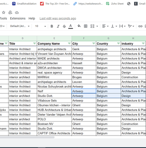The height and width of the screenshot is (148, 146).
Task: Select the 'MADE architects' cell
Action: pyautogui.click(x=54, y=58)
